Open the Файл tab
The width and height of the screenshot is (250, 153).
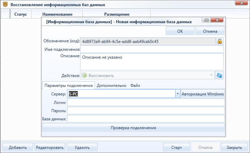135,86
